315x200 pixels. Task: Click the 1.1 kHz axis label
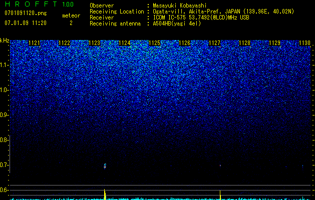point(5,65)
